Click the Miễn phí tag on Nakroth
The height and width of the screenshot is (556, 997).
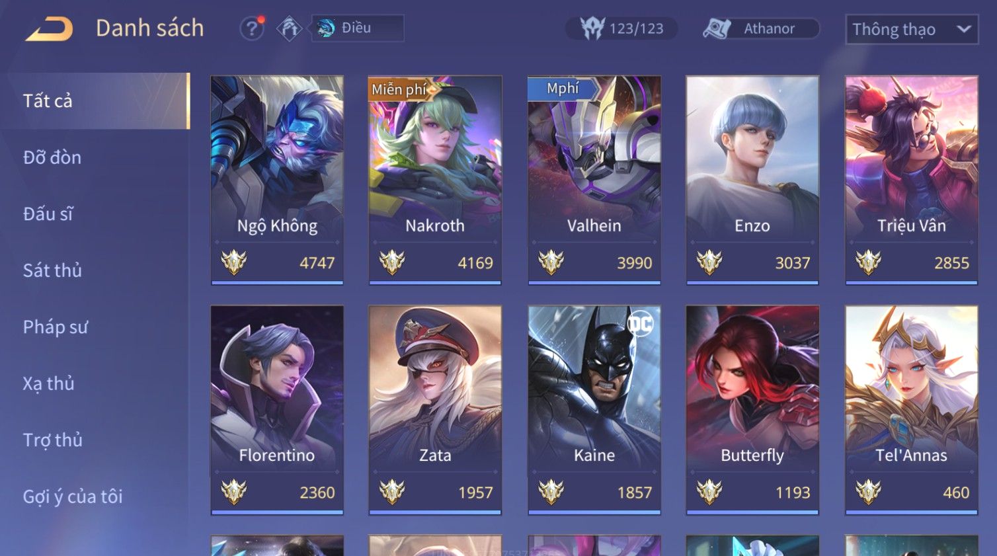[x=399, y=89]
